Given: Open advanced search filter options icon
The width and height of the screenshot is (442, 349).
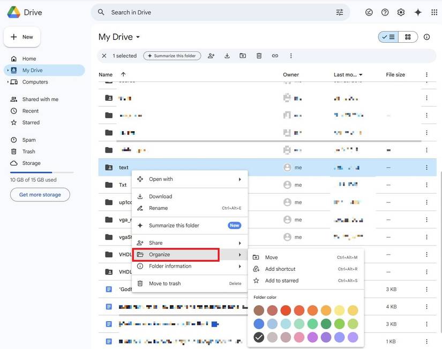Looking at the screenshot, I should 339,12.
